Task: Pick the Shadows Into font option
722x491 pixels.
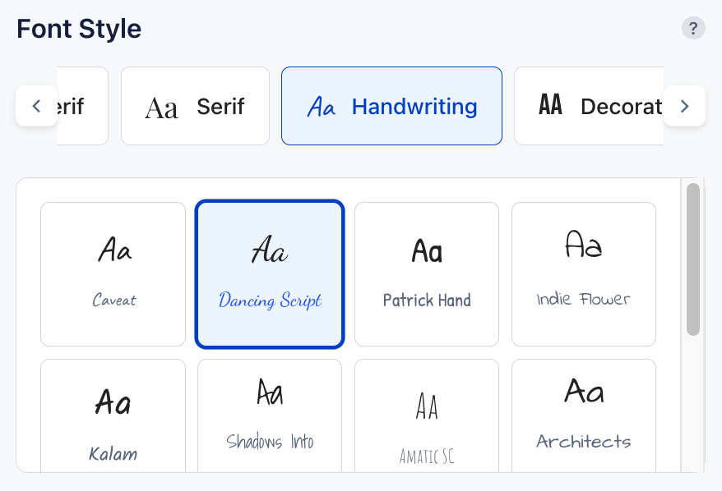Action: pyautogui.click(x=270, y=415)
